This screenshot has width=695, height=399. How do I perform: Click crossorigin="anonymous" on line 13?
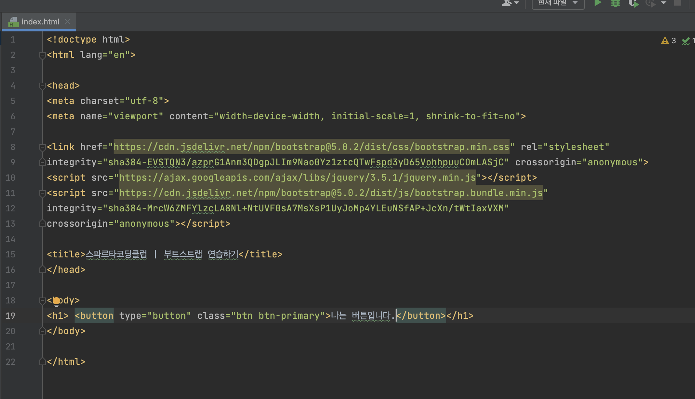coord(111,224)
